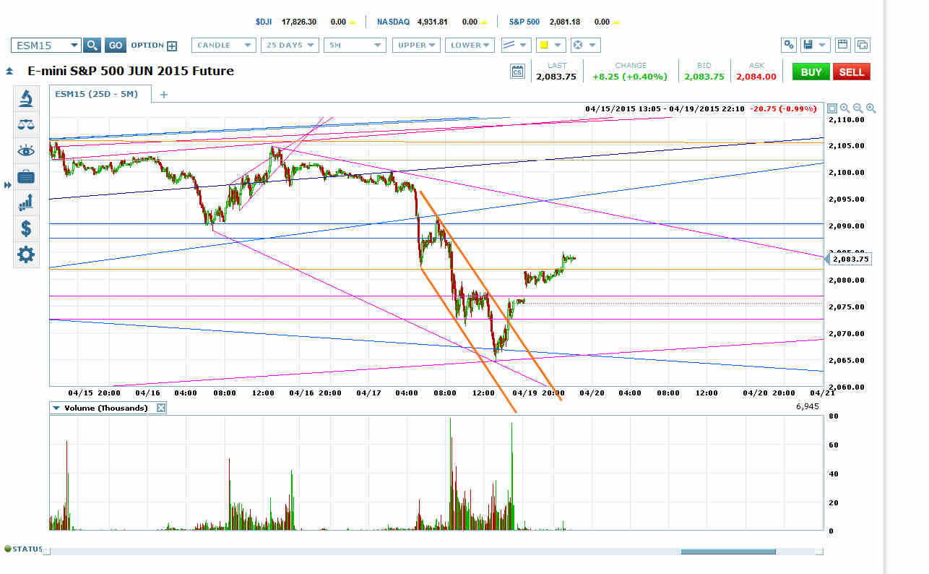Click the pop-out chart window icon
This screenshot has width=929, height=574.
[863, 45]
